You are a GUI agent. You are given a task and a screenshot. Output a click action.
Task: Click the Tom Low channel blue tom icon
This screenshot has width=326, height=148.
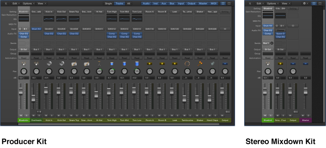(137, 63)
